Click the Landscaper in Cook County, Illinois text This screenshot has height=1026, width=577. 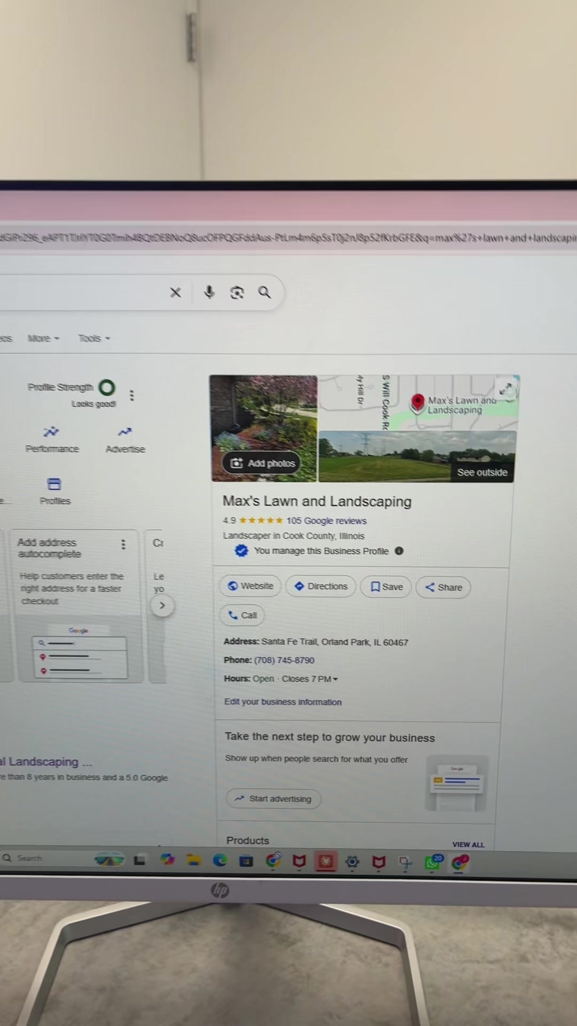tap(294, 535)
